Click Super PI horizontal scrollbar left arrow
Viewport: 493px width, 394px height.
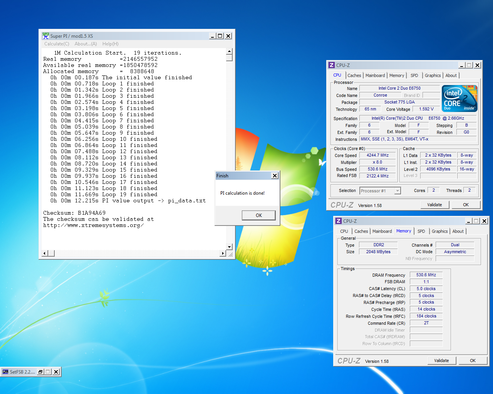pos(45,253)
